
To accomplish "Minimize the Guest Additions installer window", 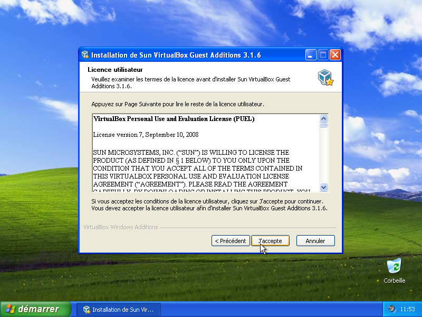I will coord(311,55).
